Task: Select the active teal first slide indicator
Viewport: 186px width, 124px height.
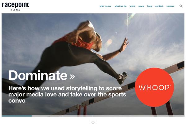Action: [17, 116]
